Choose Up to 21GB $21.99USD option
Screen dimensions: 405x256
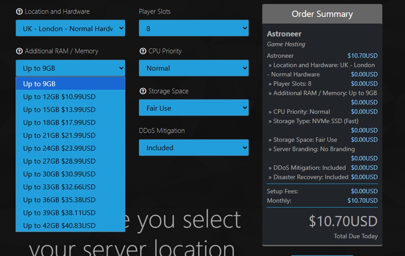coord(70,135)
